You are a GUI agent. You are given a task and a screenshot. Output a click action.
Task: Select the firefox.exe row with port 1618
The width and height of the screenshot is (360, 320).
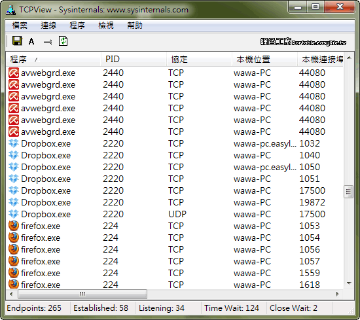(x=175, y=285)
